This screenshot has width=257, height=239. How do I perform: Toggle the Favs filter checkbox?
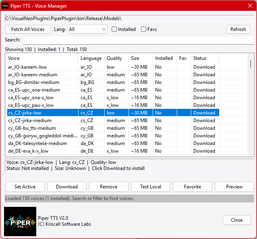tap(144, 29)
